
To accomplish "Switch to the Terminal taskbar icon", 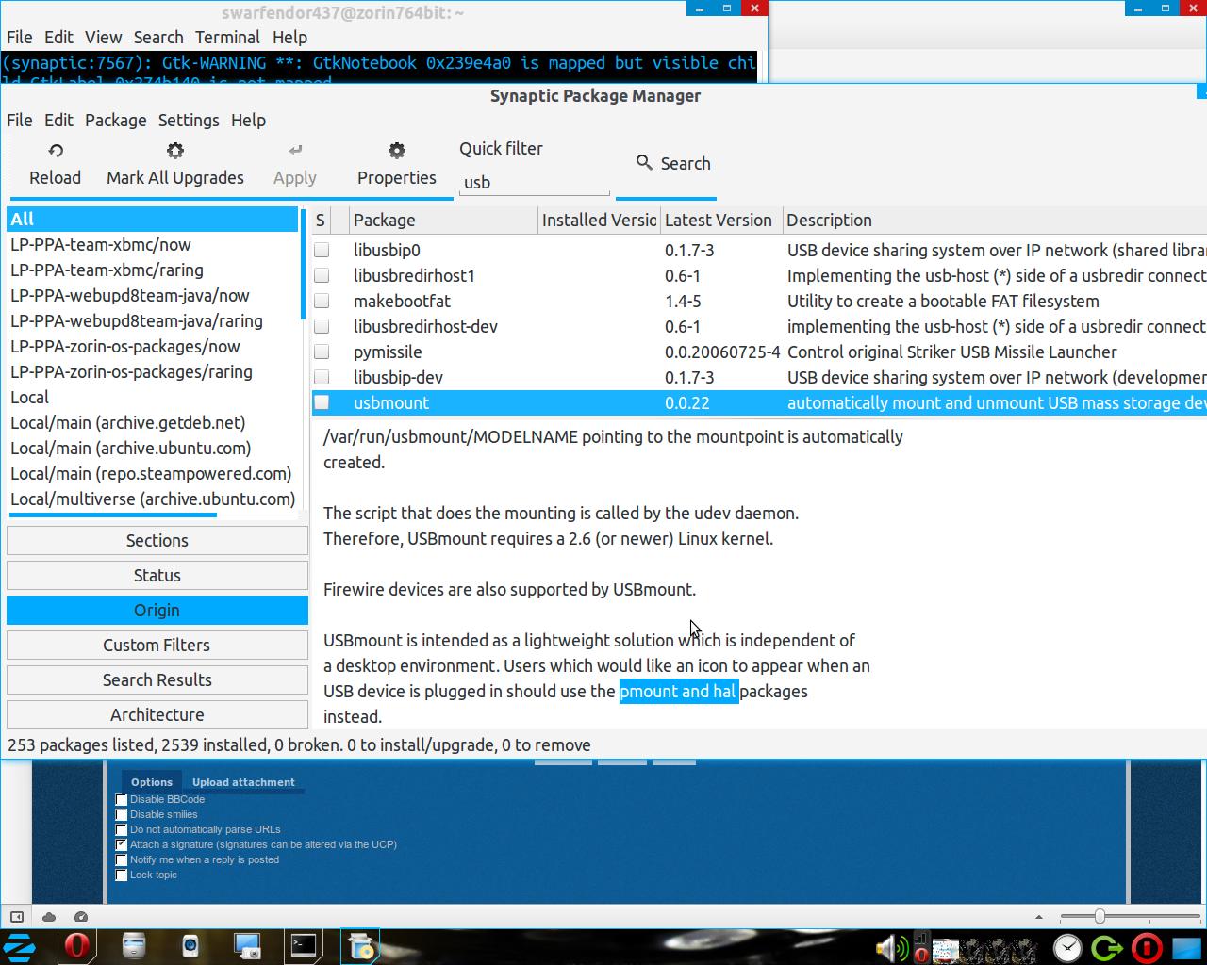I will (x=304, y=945).
